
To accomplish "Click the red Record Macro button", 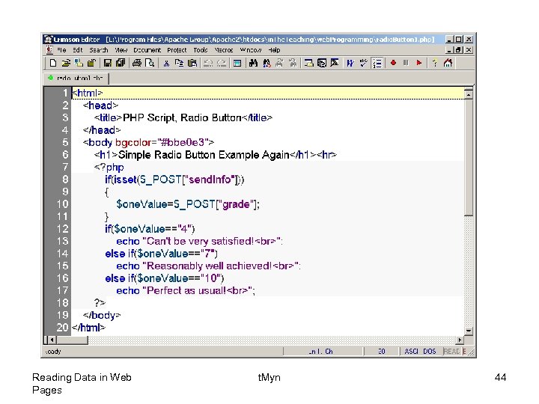I will 393,63.
